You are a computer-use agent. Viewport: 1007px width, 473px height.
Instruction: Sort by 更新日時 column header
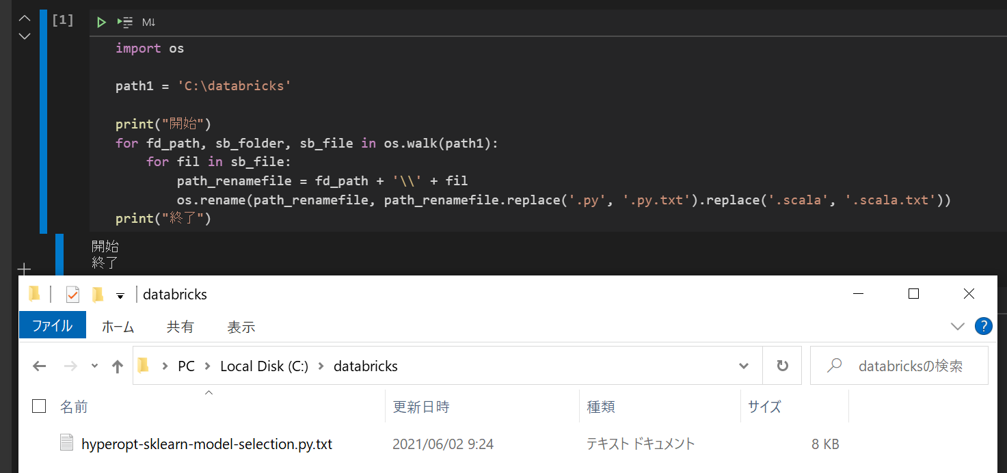click(420, 407)
